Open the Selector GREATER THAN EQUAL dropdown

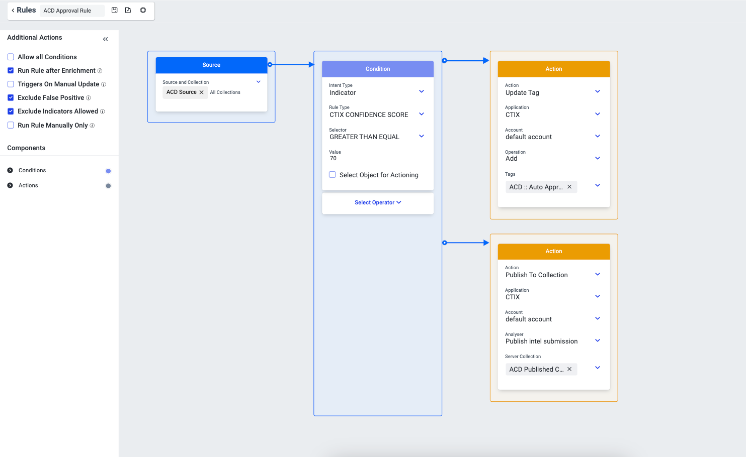[x=421, y=136]
